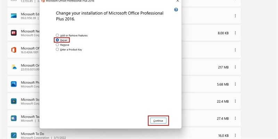Click the 5.68 MB size value
The image size is (278, 139).
pyautogui.click(x=223, y=84)
